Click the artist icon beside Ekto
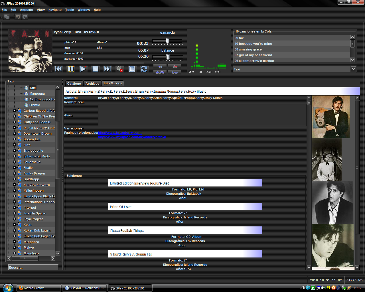The height and width of the screenshot is (292, 365). point(20,145)
